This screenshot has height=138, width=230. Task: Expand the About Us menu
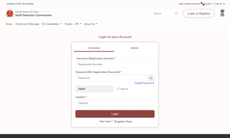91,24
